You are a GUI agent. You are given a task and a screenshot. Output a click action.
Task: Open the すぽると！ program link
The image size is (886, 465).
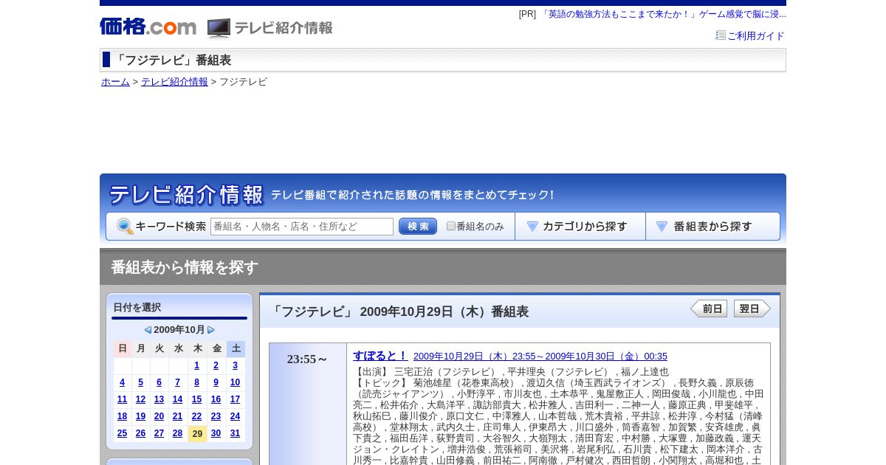pyautogui.click(x=380, y=356)
